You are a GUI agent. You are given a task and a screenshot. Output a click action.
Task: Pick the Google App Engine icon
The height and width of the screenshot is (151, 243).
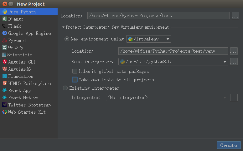pos(4,33)
